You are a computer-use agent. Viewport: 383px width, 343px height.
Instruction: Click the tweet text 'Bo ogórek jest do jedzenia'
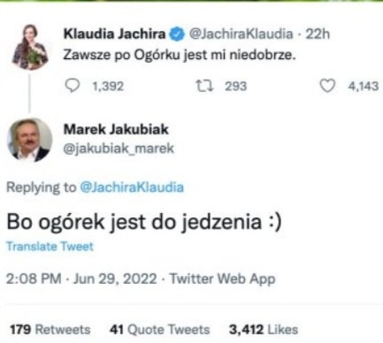(x=134, y=222)
